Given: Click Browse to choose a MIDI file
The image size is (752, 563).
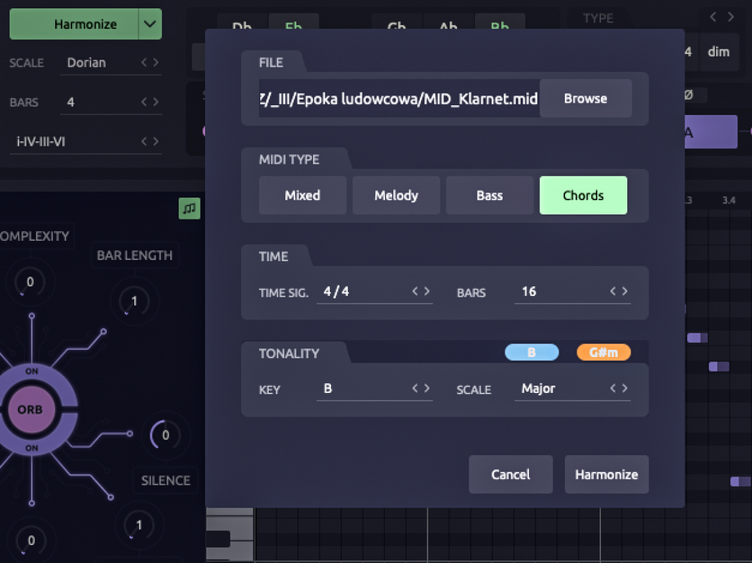Looking at the screenshot, I should [586, 99].
